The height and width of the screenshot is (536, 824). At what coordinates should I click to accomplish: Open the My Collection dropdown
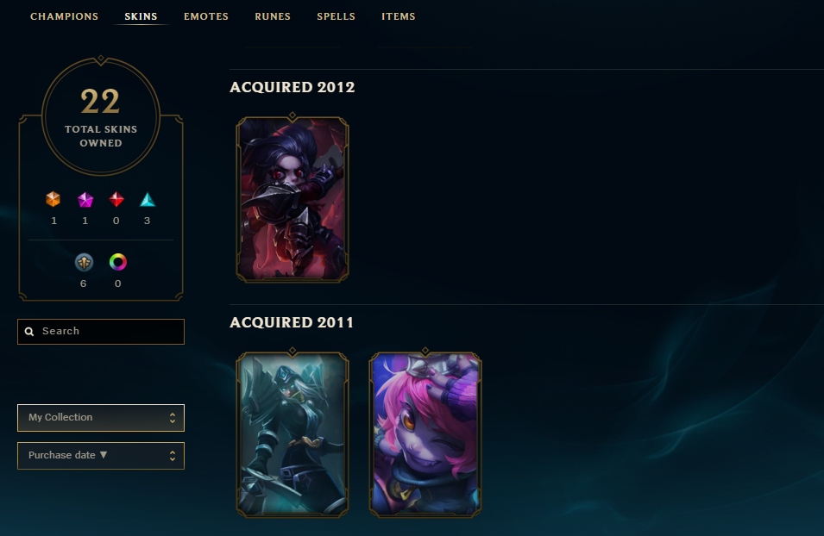(x=101, y=418)
